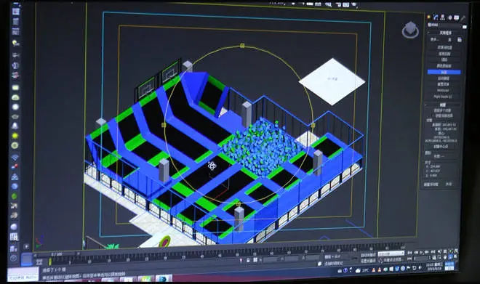Open the utility button sets configure icon
The height and width of the screenshot is (284, 480).
click(x=460, y=40)
